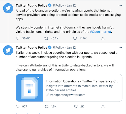Retweet the second tweet with 1.5K retweets
Image resolution: width=126 pixels, height=114 pixels.
pyautogui.click(x=46, y=106)
